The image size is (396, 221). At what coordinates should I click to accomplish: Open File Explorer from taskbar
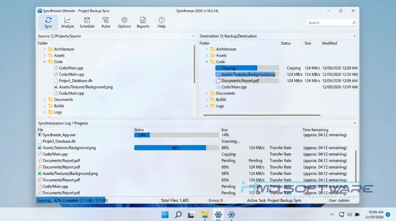(x=205, y=215)
